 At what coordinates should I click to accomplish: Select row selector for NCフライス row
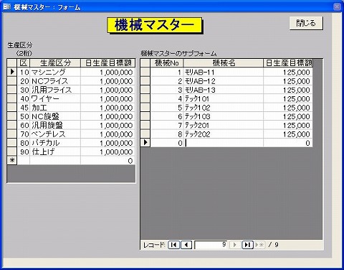coord(11,81)
